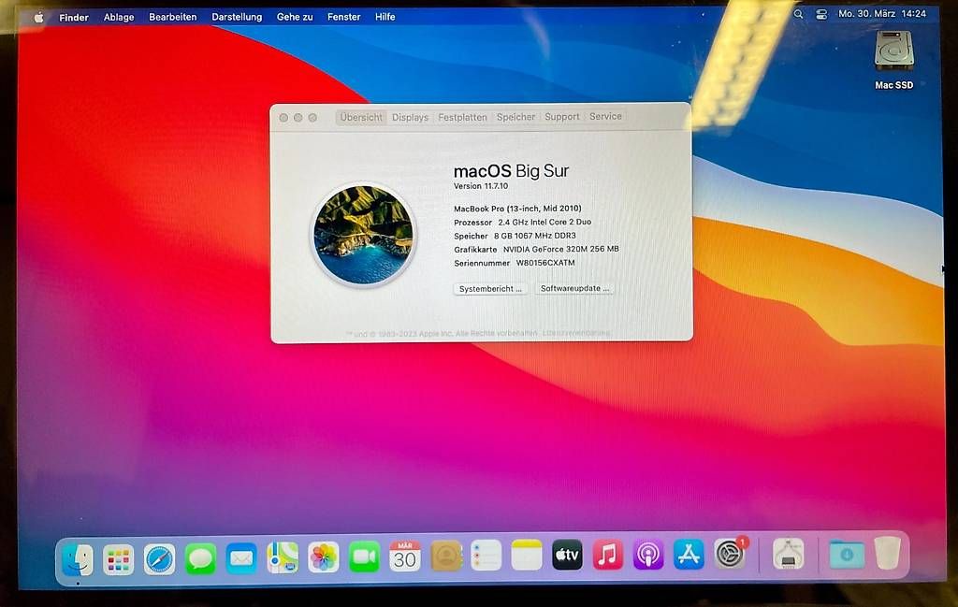Image resolution: width=958 pixels, height=607 pixels.
Task: Open the Downloads folder in Dock
Action: (847, 554)
